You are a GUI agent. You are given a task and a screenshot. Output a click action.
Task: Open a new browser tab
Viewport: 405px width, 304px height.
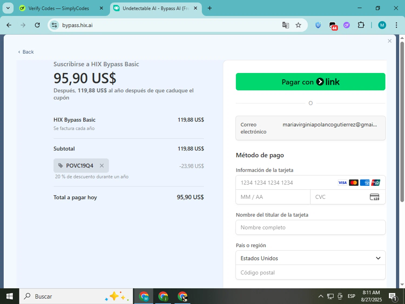(x=210, y=8)
